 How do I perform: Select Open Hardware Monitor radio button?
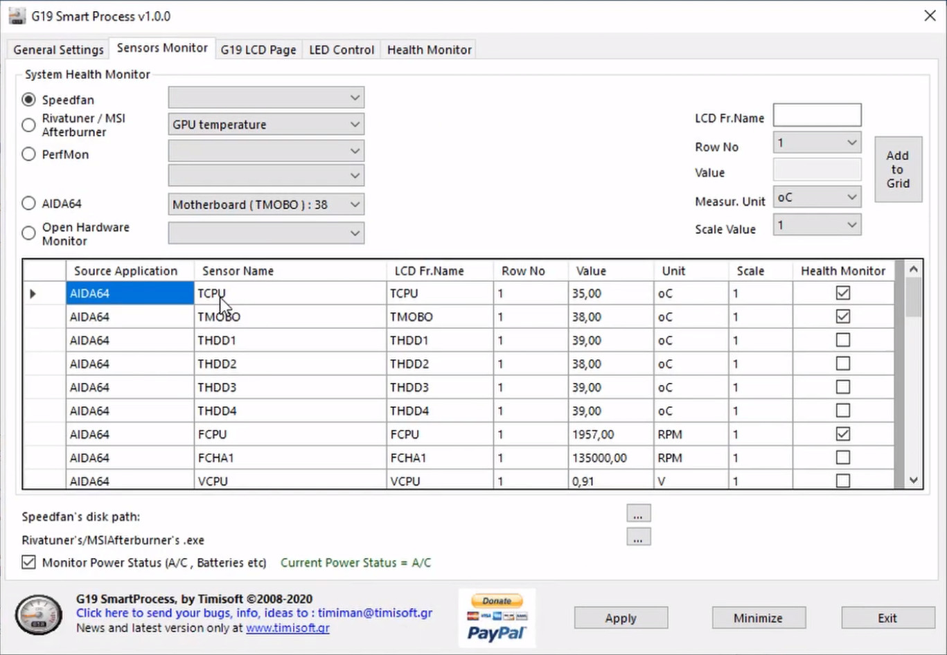[x=28, y=233]
